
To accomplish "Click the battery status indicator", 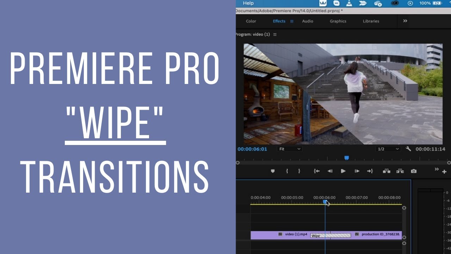I will (437, 3).
